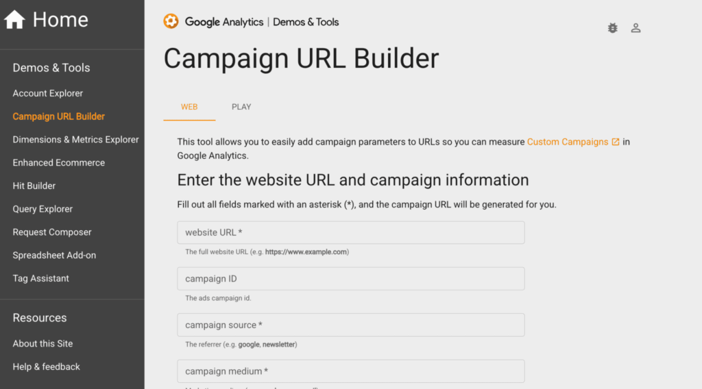Viewport: 702px width, 389px height.
Task: Click the campaign source input field
Action: pyautogui.click(x=350, y=325)
